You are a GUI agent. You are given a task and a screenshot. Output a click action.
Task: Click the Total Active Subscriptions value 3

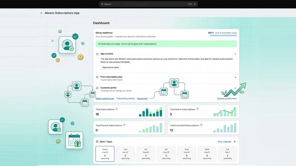coord(171,114)
